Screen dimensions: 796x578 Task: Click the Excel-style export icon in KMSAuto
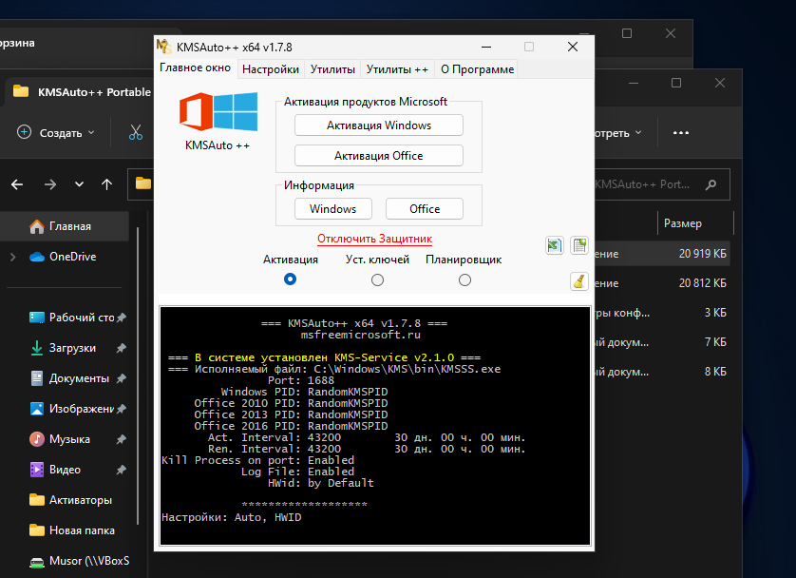(555, 246)
